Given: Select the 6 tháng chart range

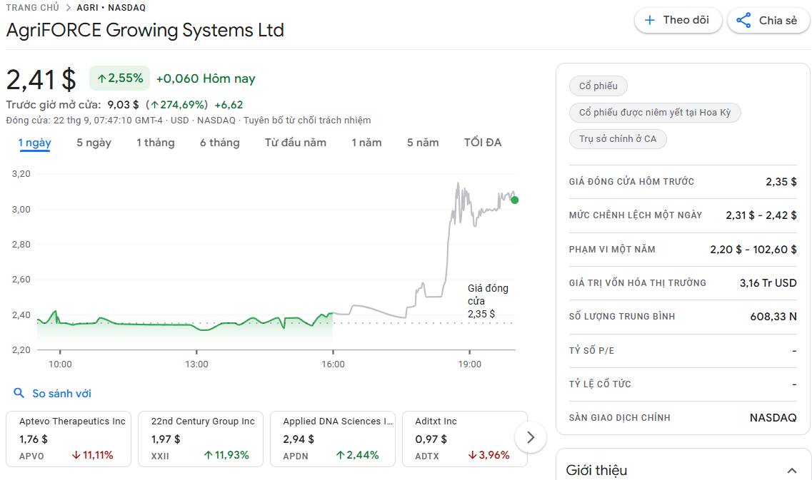Looking at the screenshot, I should tap(219, 143).
